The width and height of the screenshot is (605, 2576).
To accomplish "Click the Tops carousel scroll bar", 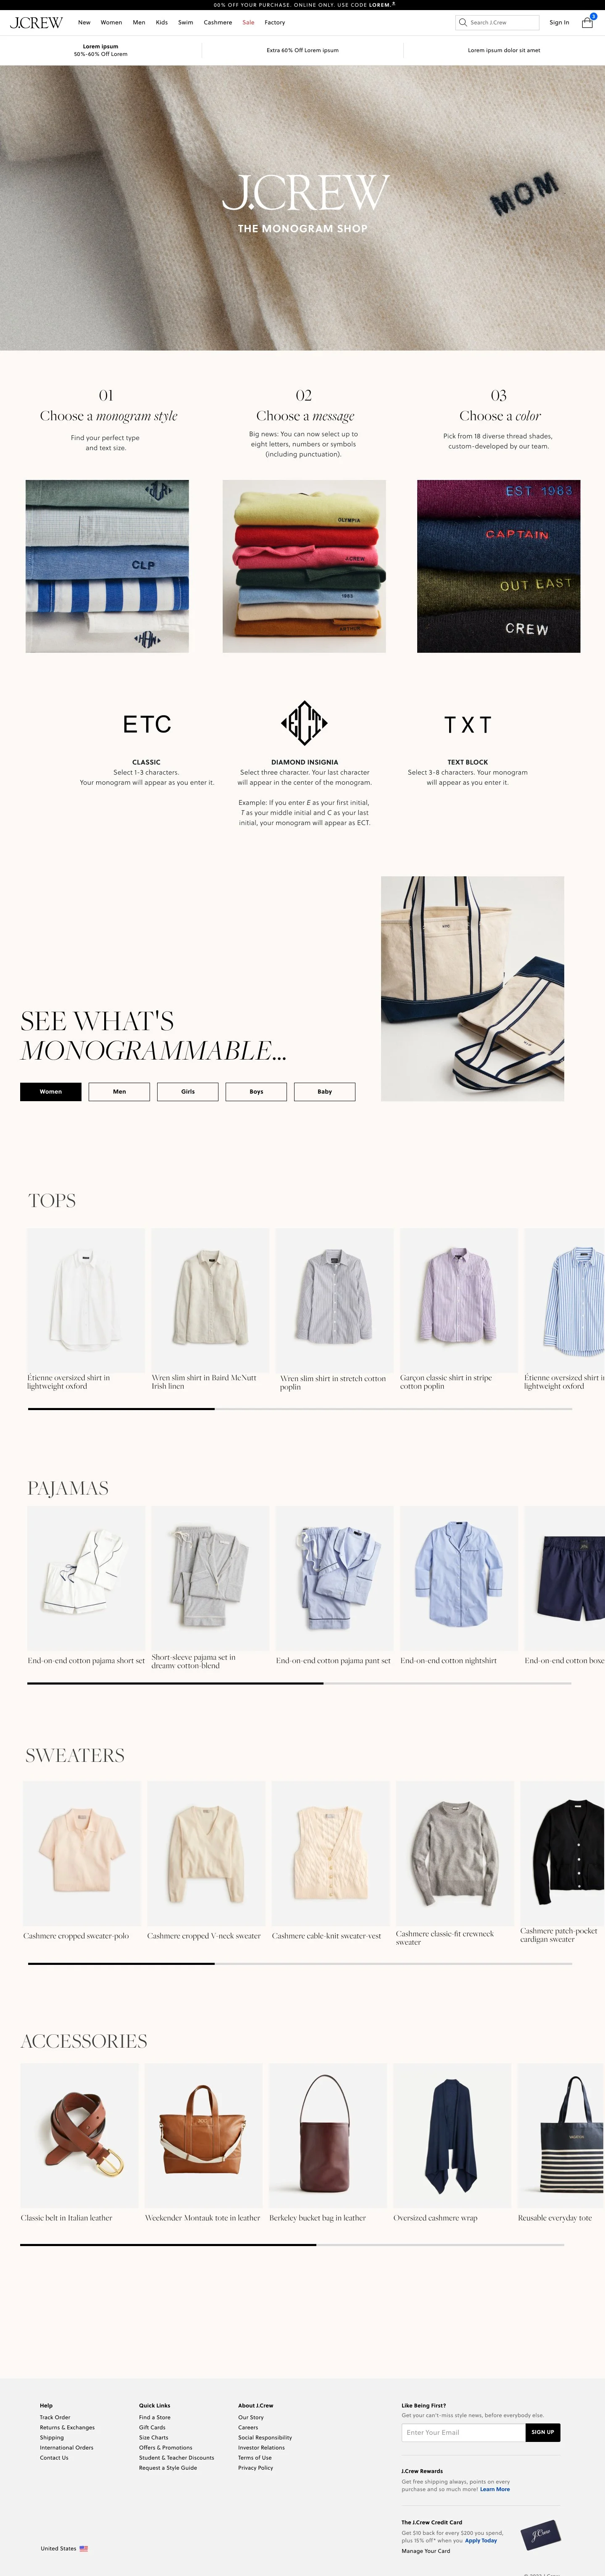I will [x=300, y=1409].
